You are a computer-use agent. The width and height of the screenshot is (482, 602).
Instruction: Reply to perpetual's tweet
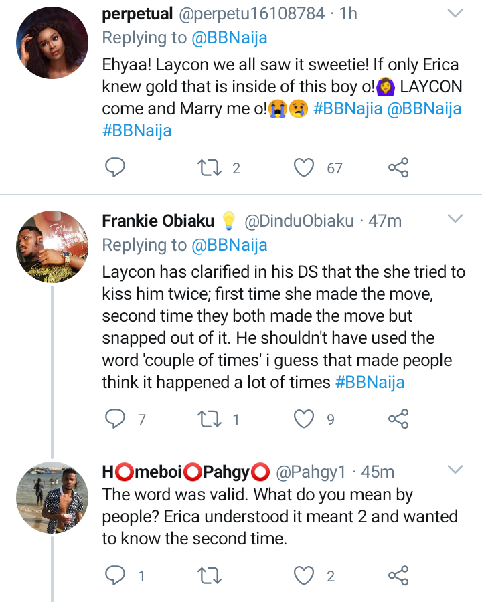(x=115, y=167)
